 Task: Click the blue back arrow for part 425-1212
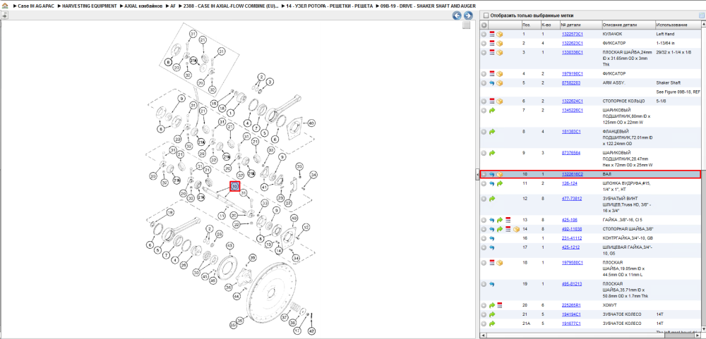click(492, 247)
